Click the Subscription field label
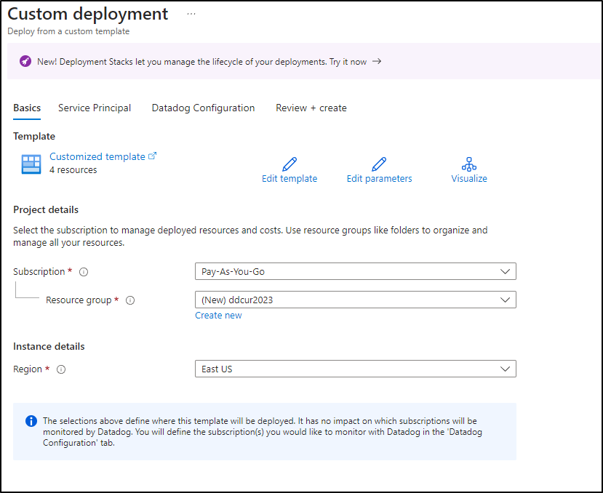This screenshot has height=493, width=603. coord(39,271)
